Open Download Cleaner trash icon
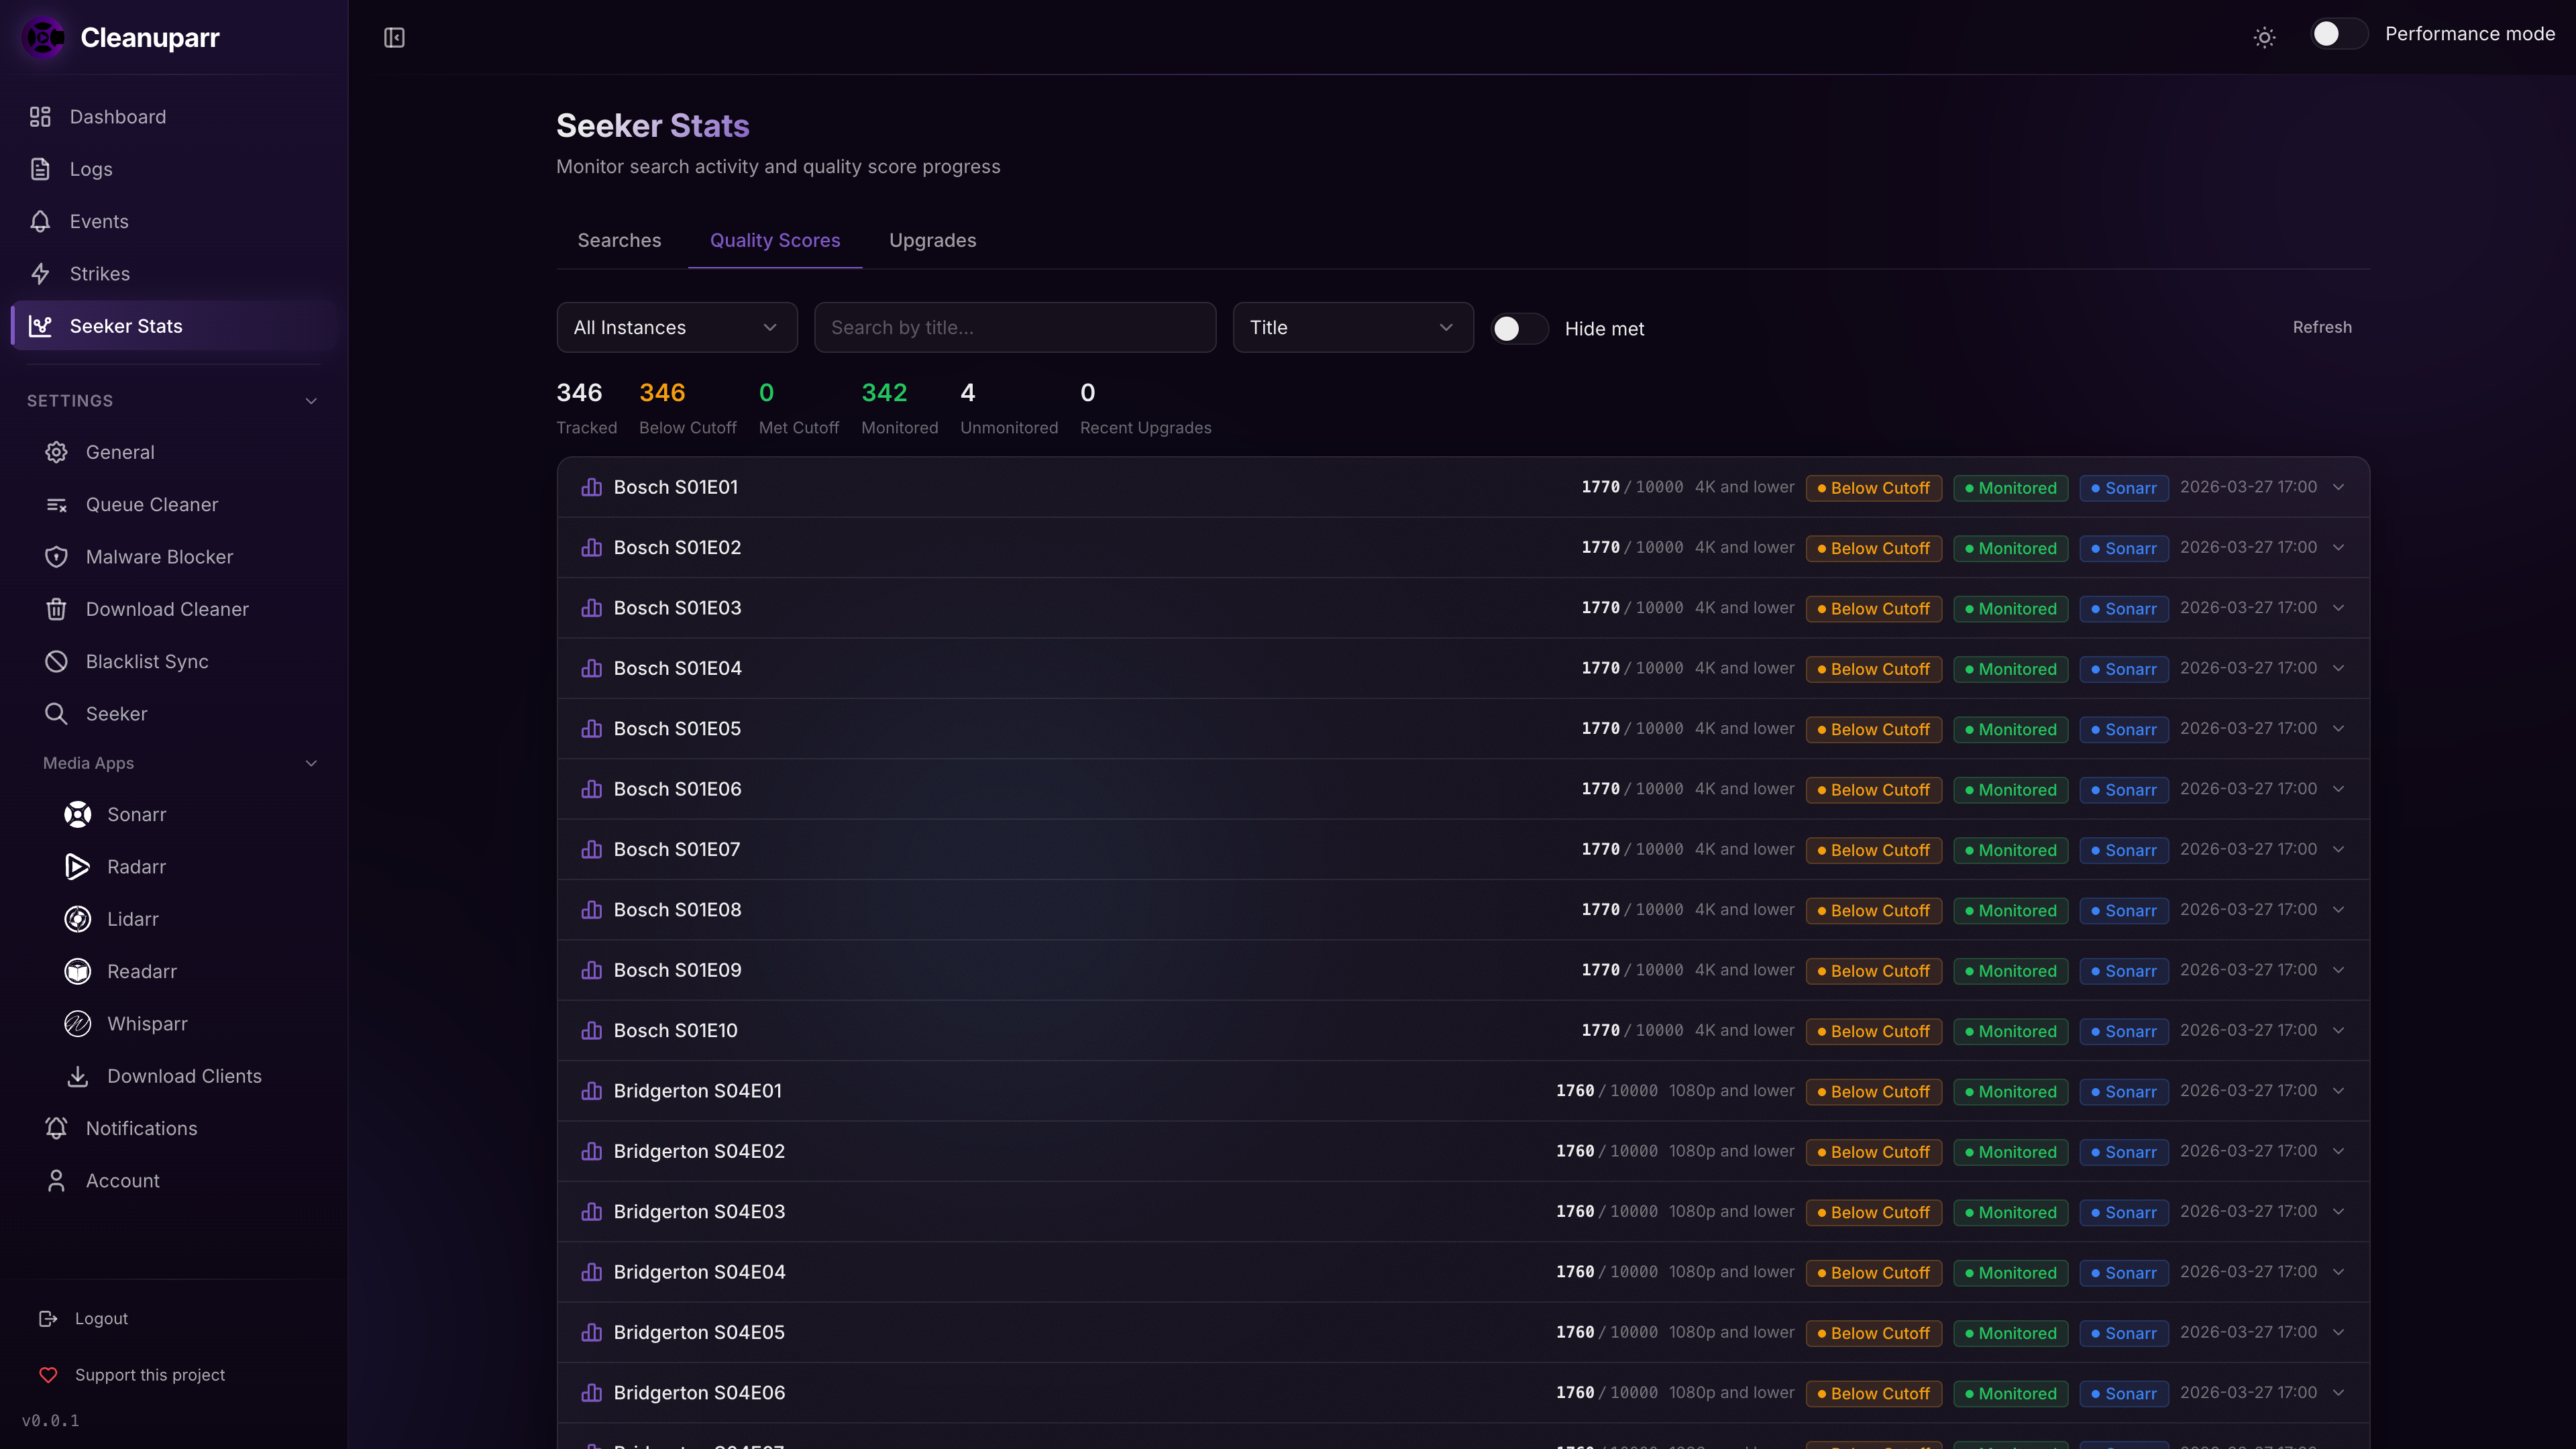Screen dimensions: 2576x1449 56,609
